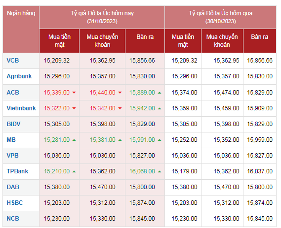
Task: Open the VCB bank link
Action: pyautogui.click(x=13, y=61)
